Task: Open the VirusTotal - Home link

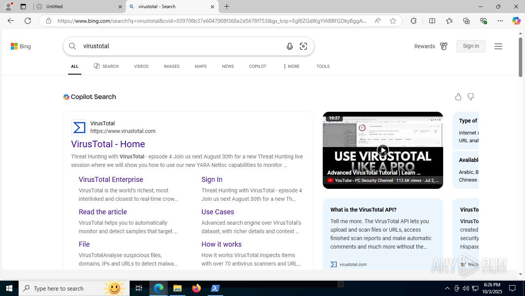Action: [x=108, y=144]
